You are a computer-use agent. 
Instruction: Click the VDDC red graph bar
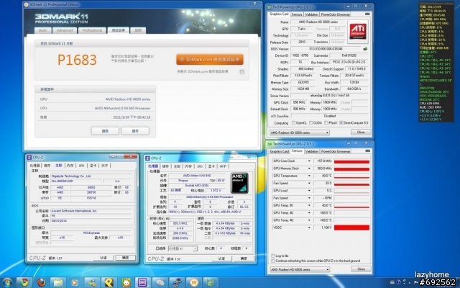point(351,228)
